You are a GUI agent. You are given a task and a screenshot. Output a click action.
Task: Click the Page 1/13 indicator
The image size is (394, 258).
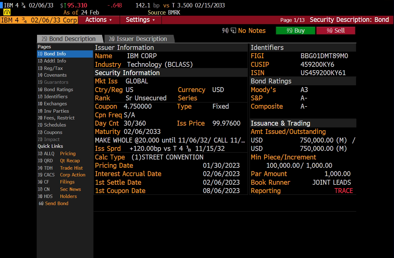pos(292,20)
